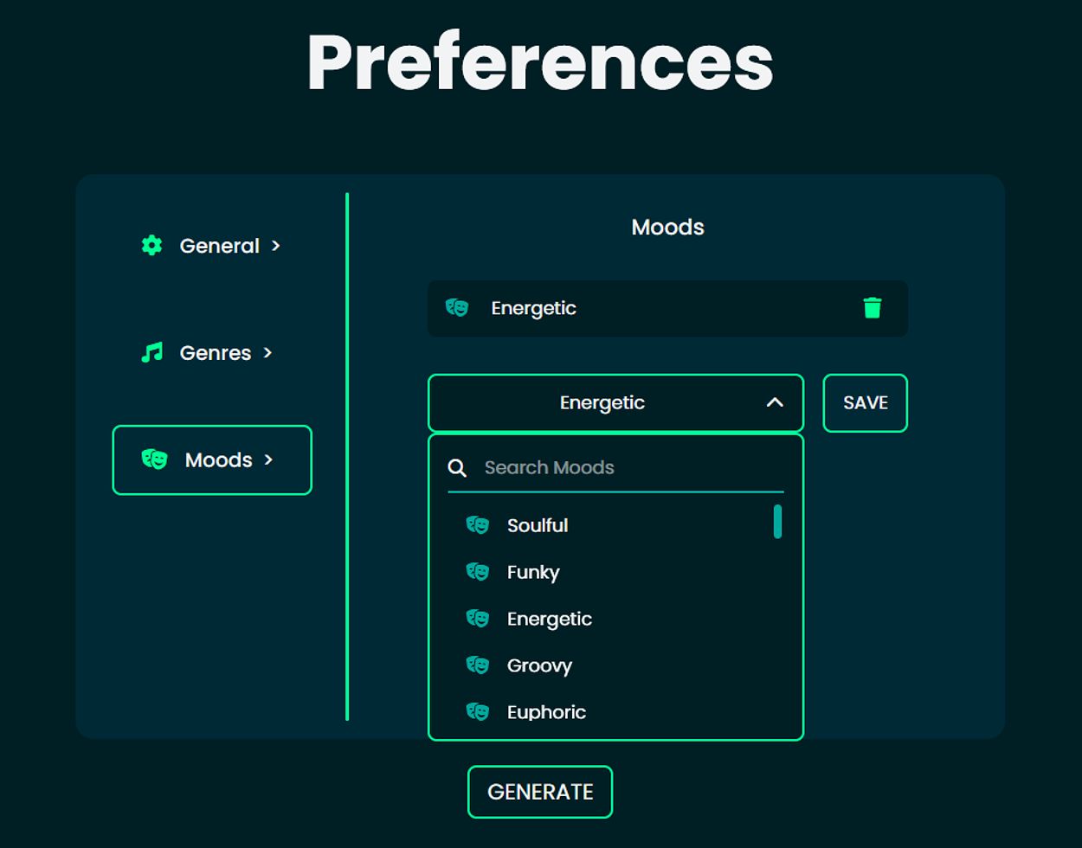
Task: Click the General gear icon
Action: pos(151,246)
